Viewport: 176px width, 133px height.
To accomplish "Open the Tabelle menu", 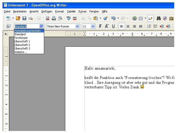I will point(71,11).
